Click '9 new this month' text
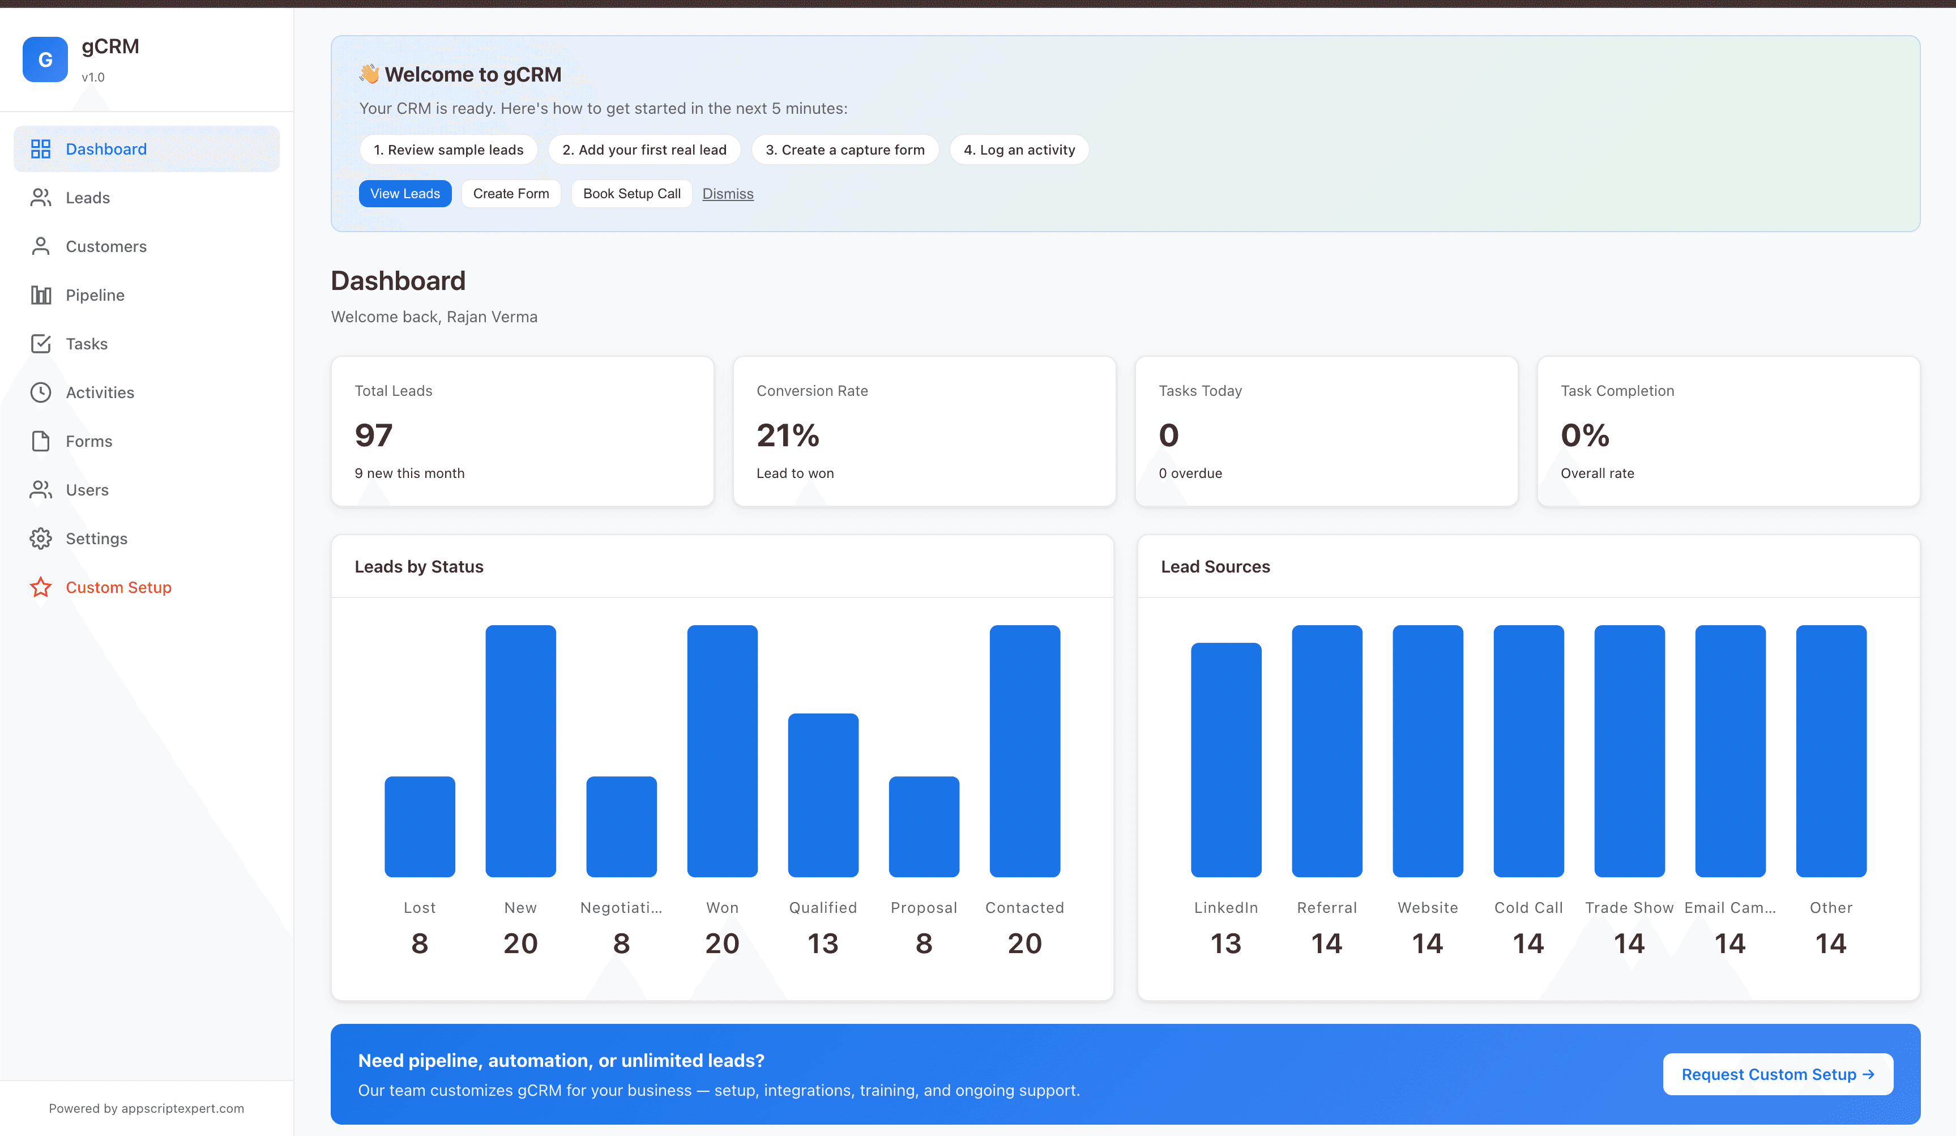Screen dimensions: 1956x1136 coord(410,473)
